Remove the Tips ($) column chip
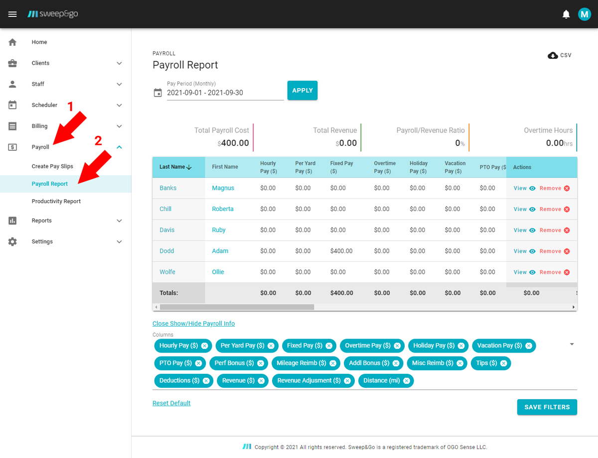 tap(503, 363)
